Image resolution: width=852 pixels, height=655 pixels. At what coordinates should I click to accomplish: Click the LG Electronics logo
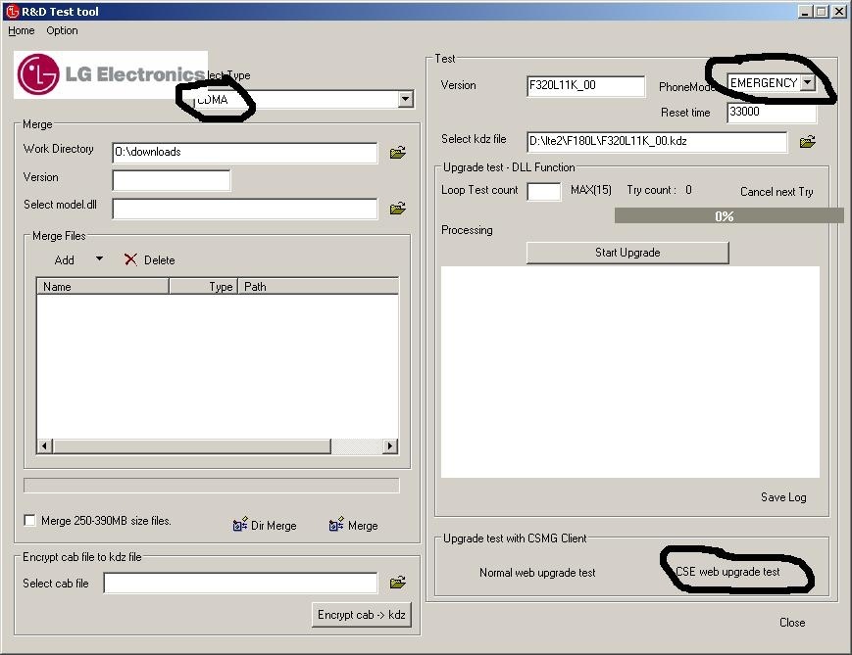pyautogui.click(x=111, y=74)
